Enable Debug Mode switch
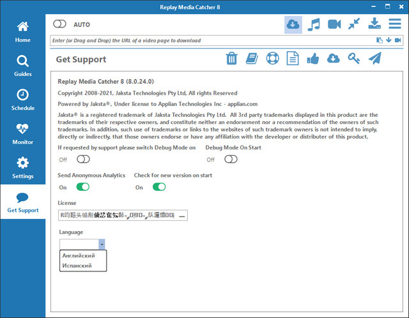The image size is (409, 318). click(x=83, y=159)
